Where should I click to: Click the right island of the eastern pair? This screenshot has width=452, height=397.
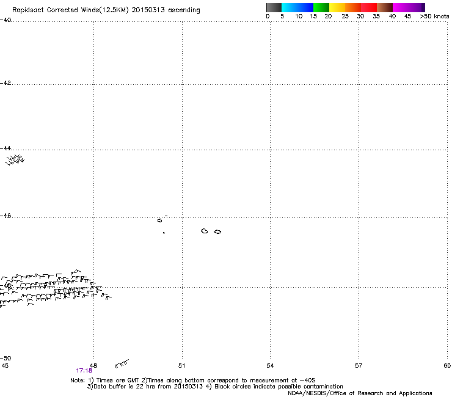[217, 232]
